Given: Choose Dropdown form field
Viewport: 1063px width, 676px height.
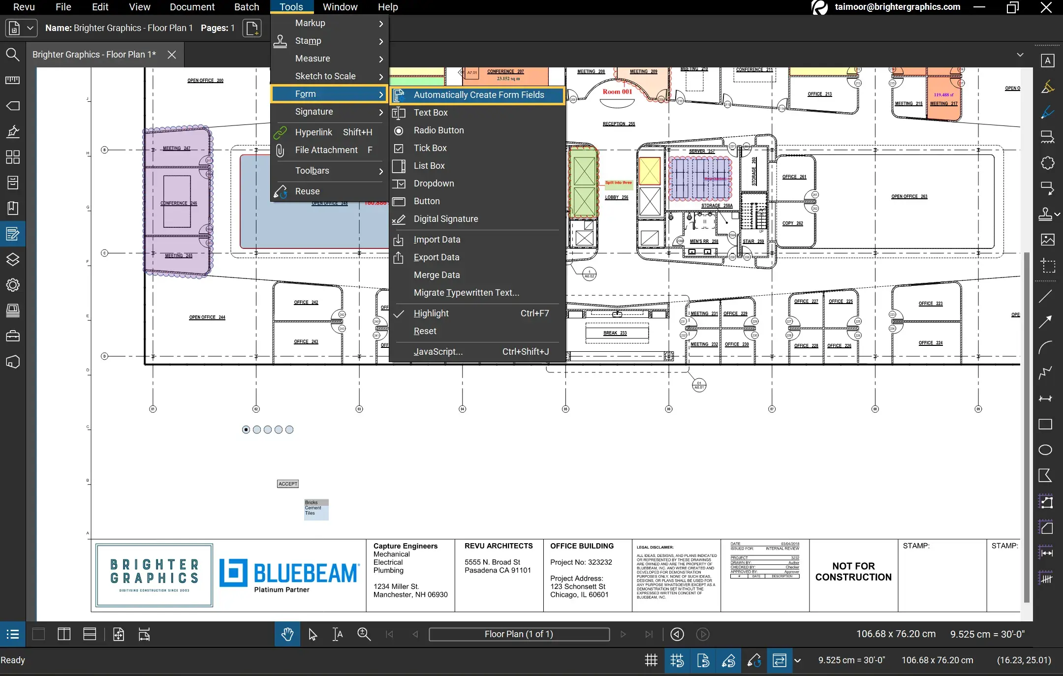Looking at the screenshot, I should click(477, 184).
